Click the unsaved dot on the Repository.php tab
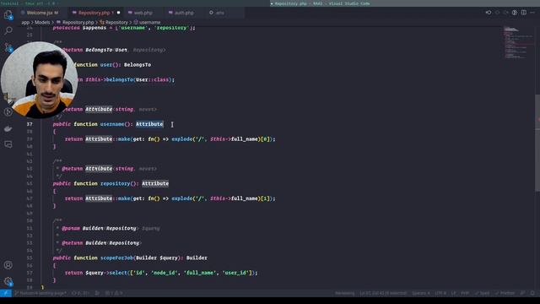 pyautogui.click(x=118, y=13)
